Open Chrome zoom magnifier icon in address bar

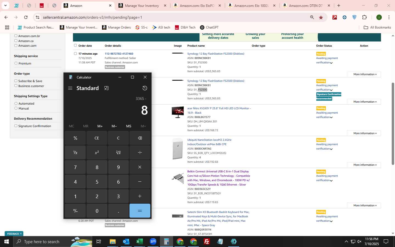click(312, 17)
